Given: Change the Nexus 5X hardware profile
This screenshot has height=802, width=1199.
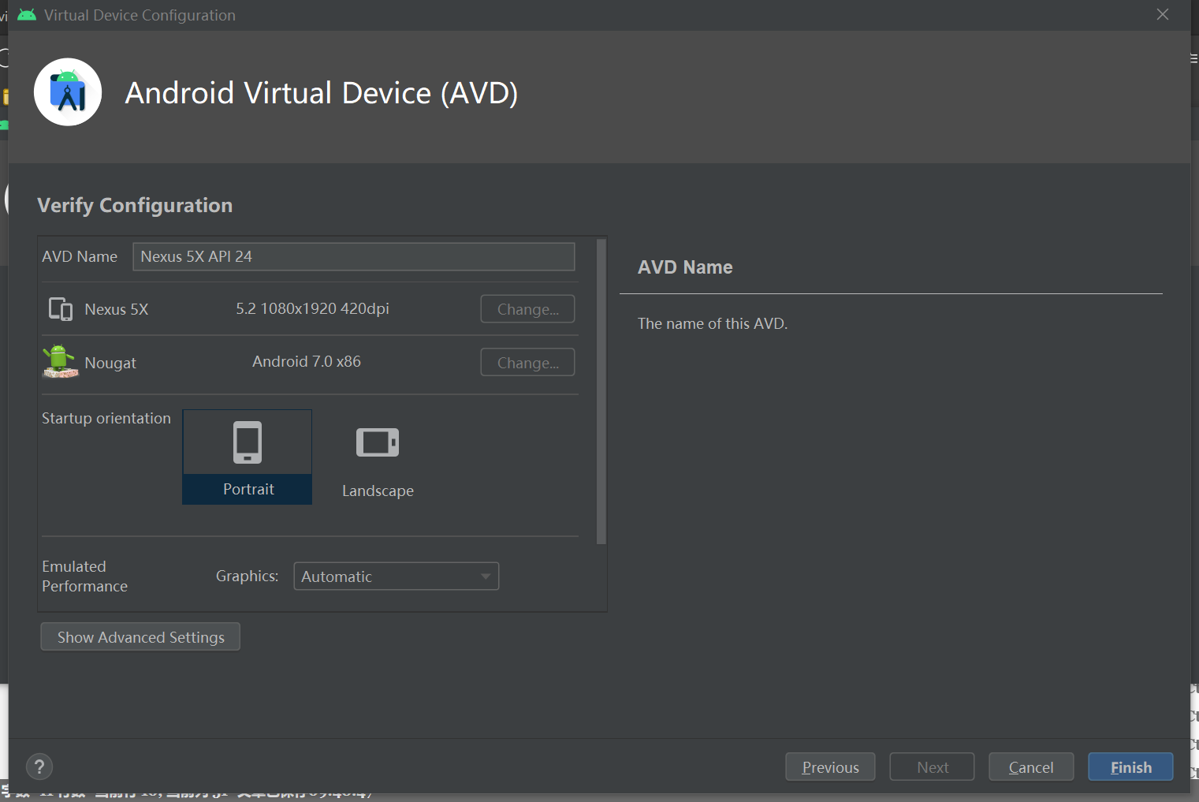Looking at the screenshot, I should (527, 309).
